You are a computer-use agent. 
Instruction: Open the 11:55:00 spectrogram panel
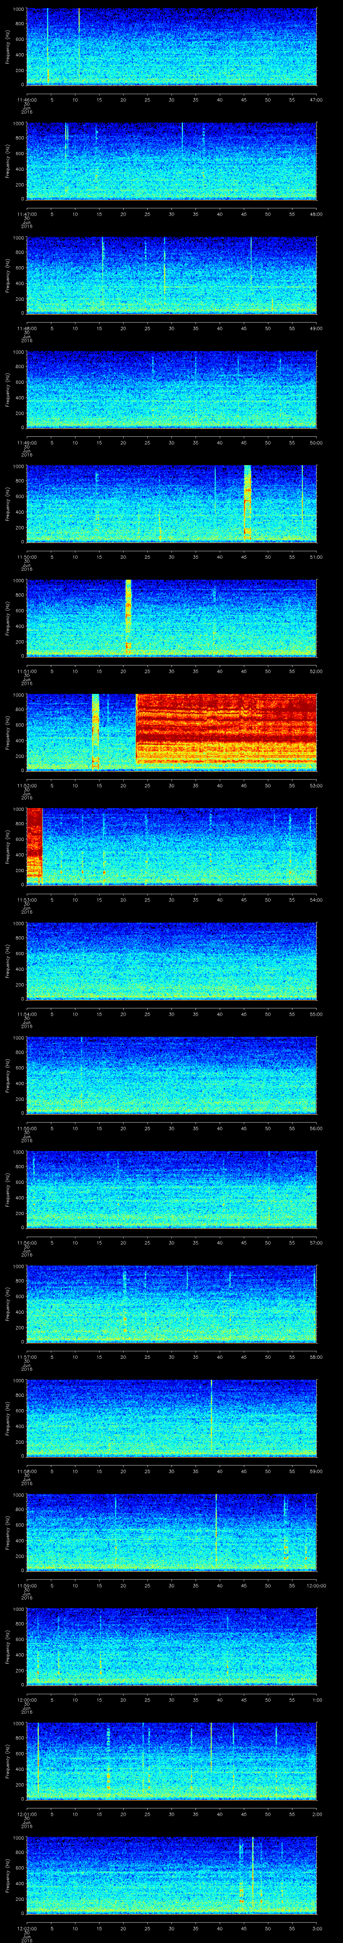[171, 1075]
